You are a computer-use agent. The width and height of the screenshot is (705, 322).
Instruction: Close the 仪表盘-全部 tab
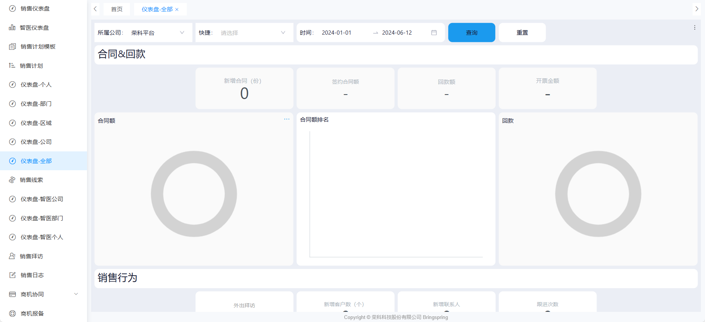tap(177, 9)
